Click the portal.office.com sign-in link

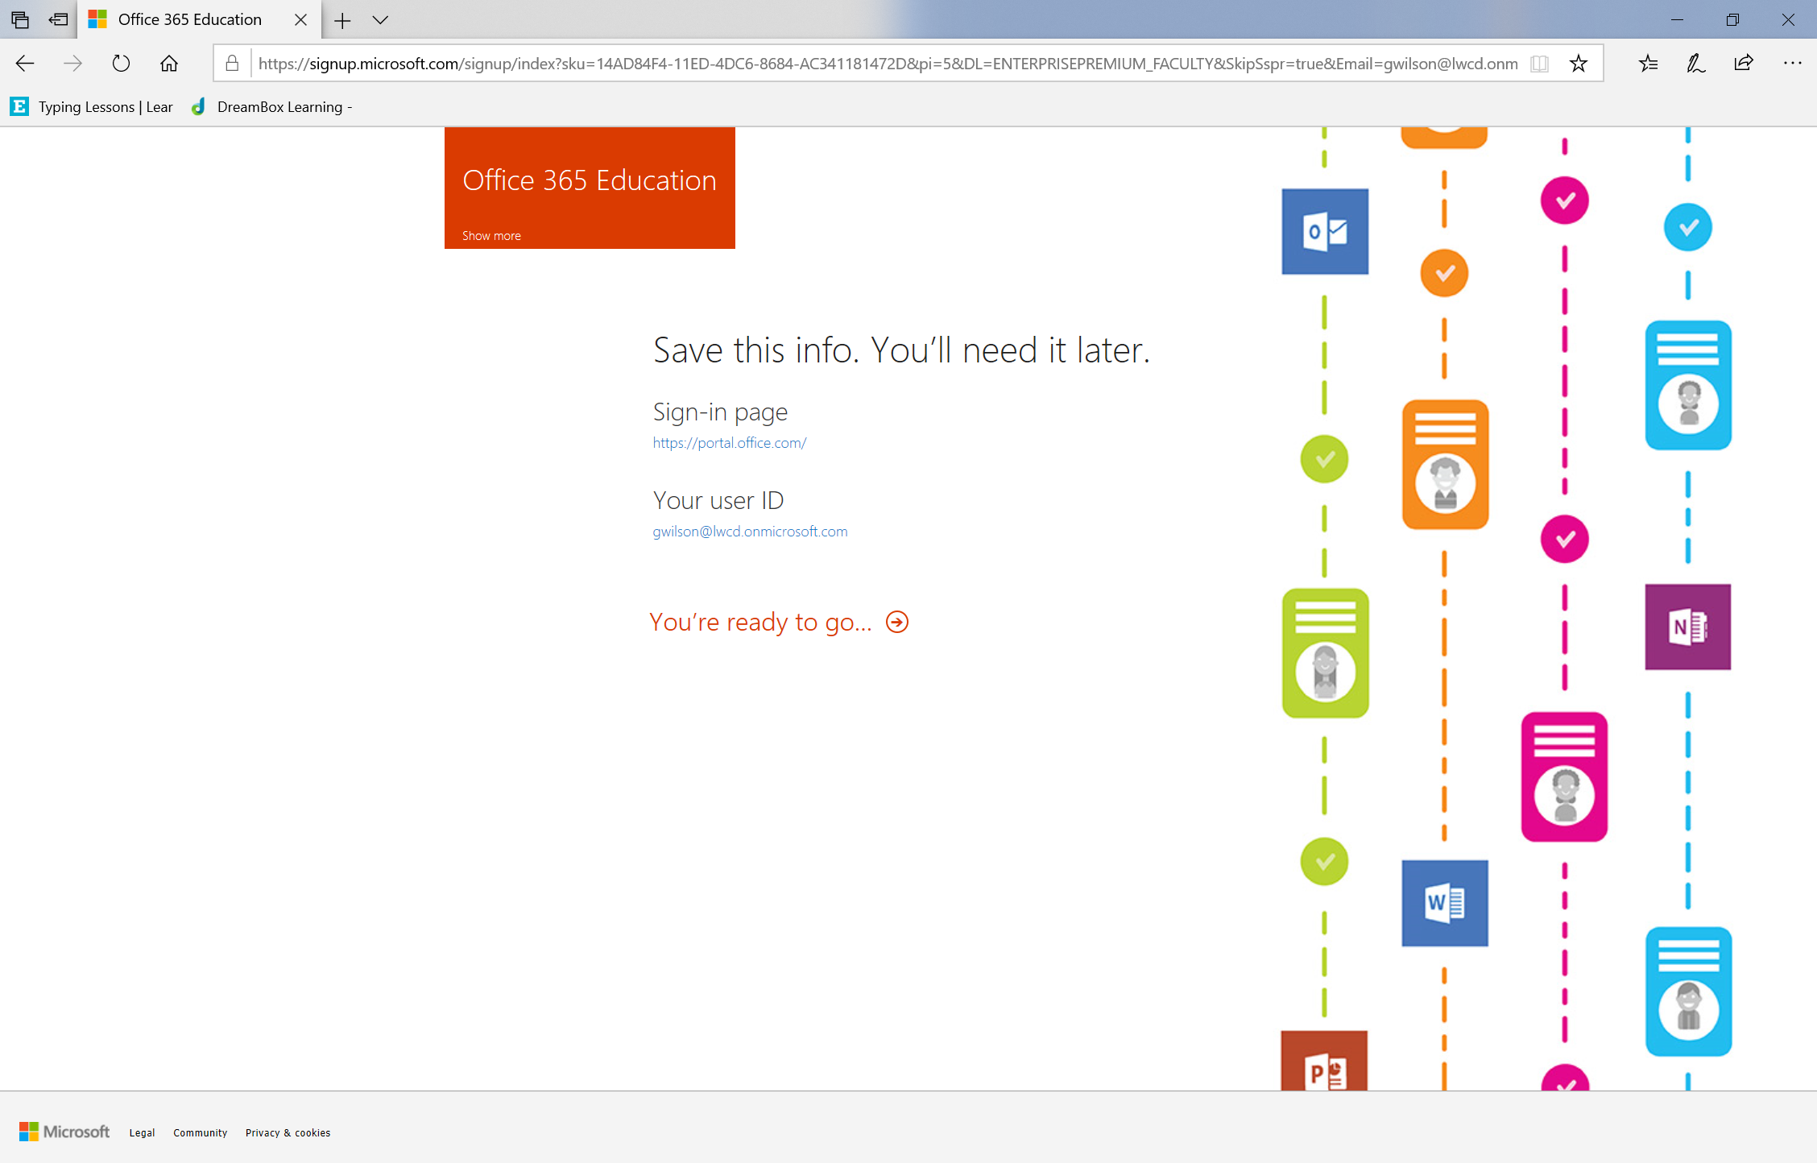tap(728, 442)
